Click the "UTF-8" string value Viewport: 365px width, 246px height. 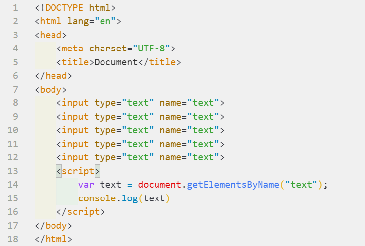pyautogui.click(x=152, y=49)
